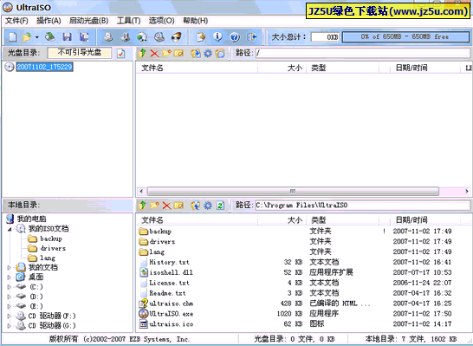Click the disc pane scrollbar right arrow

point(467,191)
